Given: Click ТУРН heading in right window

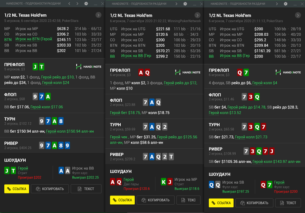Looking at the screenshot, I should pyautogui.click(x=214, y=124).
